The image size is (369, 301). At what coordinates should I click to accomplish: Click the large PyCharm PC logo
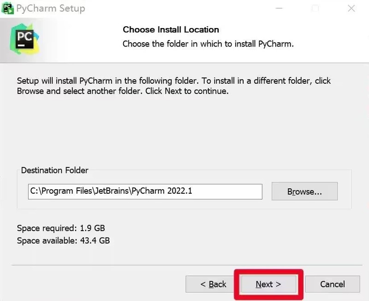click(24, 39)
